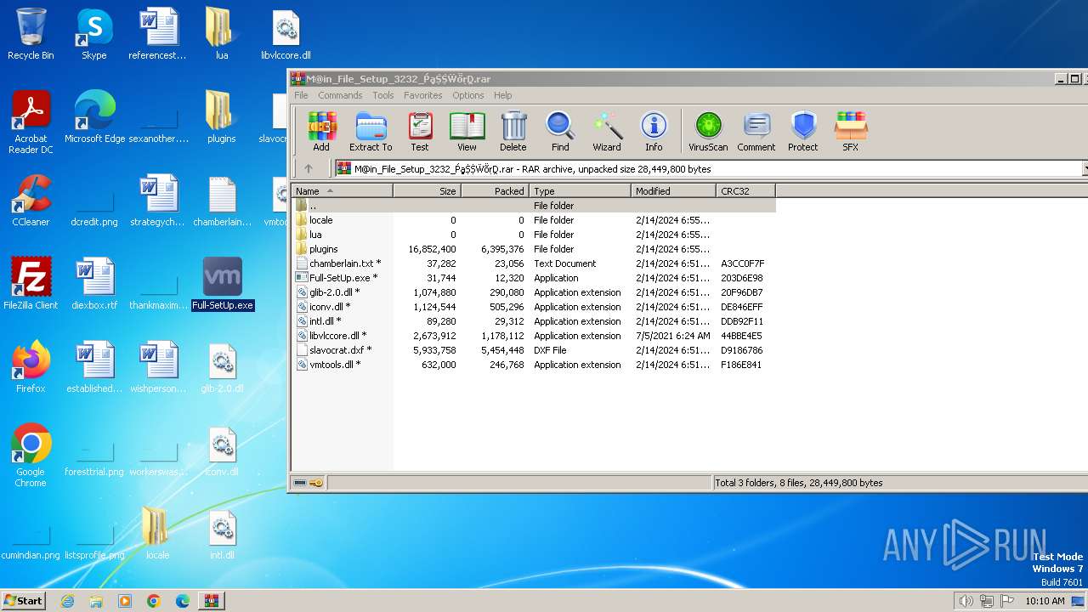Click the SFX toolbar icon
The image size is (1088, 612).
851,132
